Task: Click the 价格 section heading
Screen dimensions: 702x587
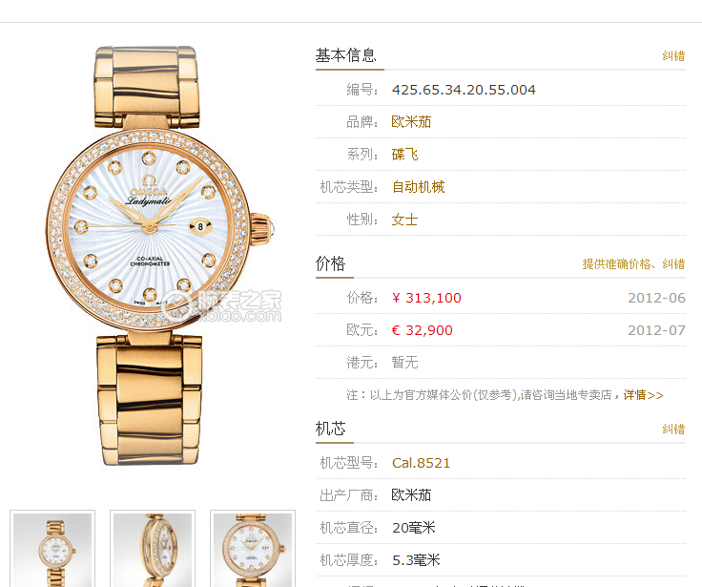Action: coord(330,263)
